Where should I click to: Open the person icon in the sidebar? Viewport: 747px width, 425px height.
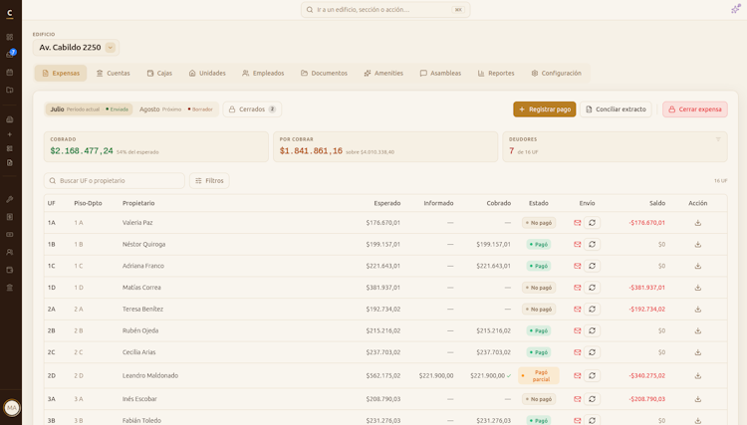[10, 252]
